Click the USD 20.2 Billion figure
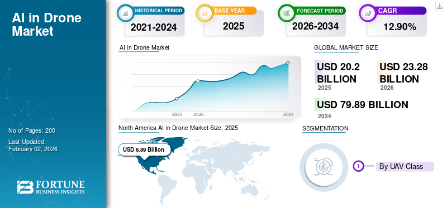 [x=339, y=72]
